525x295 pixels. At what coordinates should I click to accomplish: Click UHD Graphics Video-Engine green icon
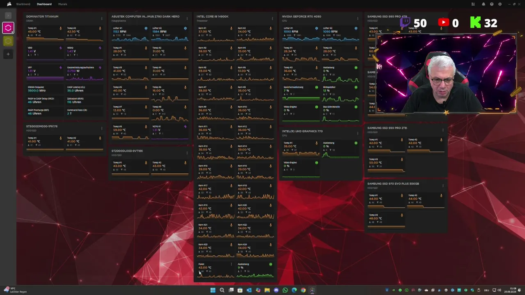[317, 163]
